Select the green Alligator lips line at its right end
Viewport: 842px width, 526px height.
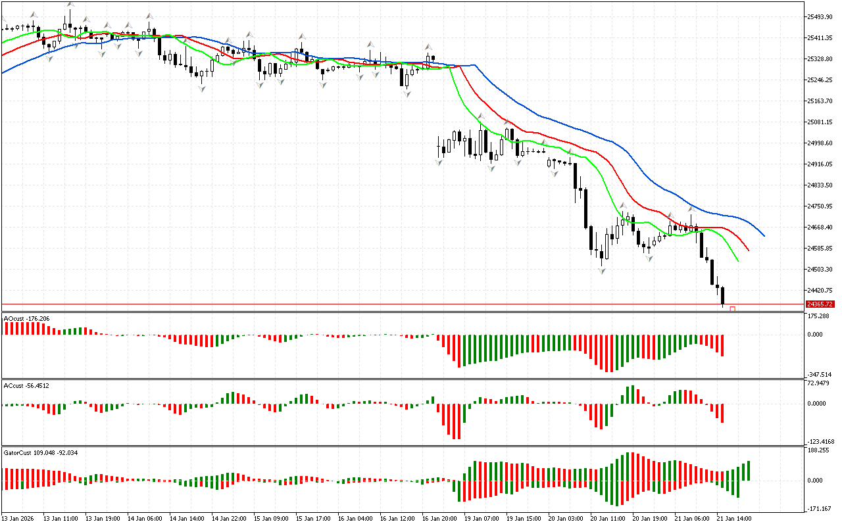[x=737, y=260]
